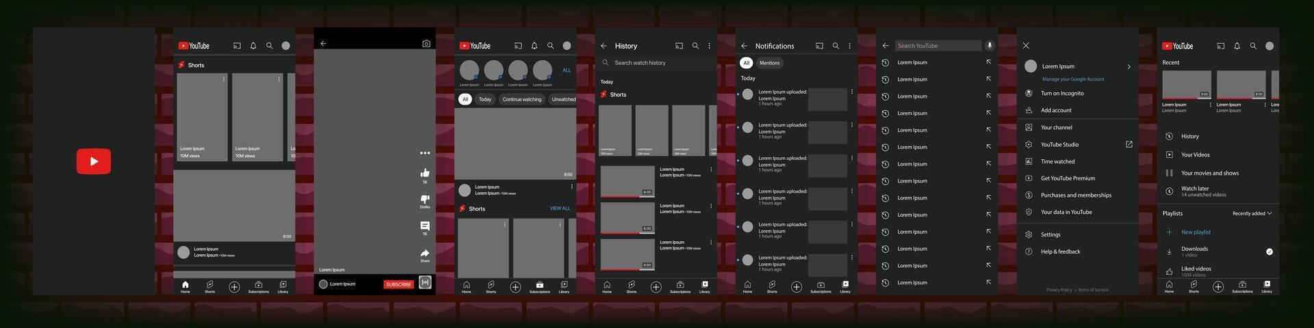Open Cast icon in Library screen header
This screenshot has height=328, width=1314.
[x=1221, y=46]
